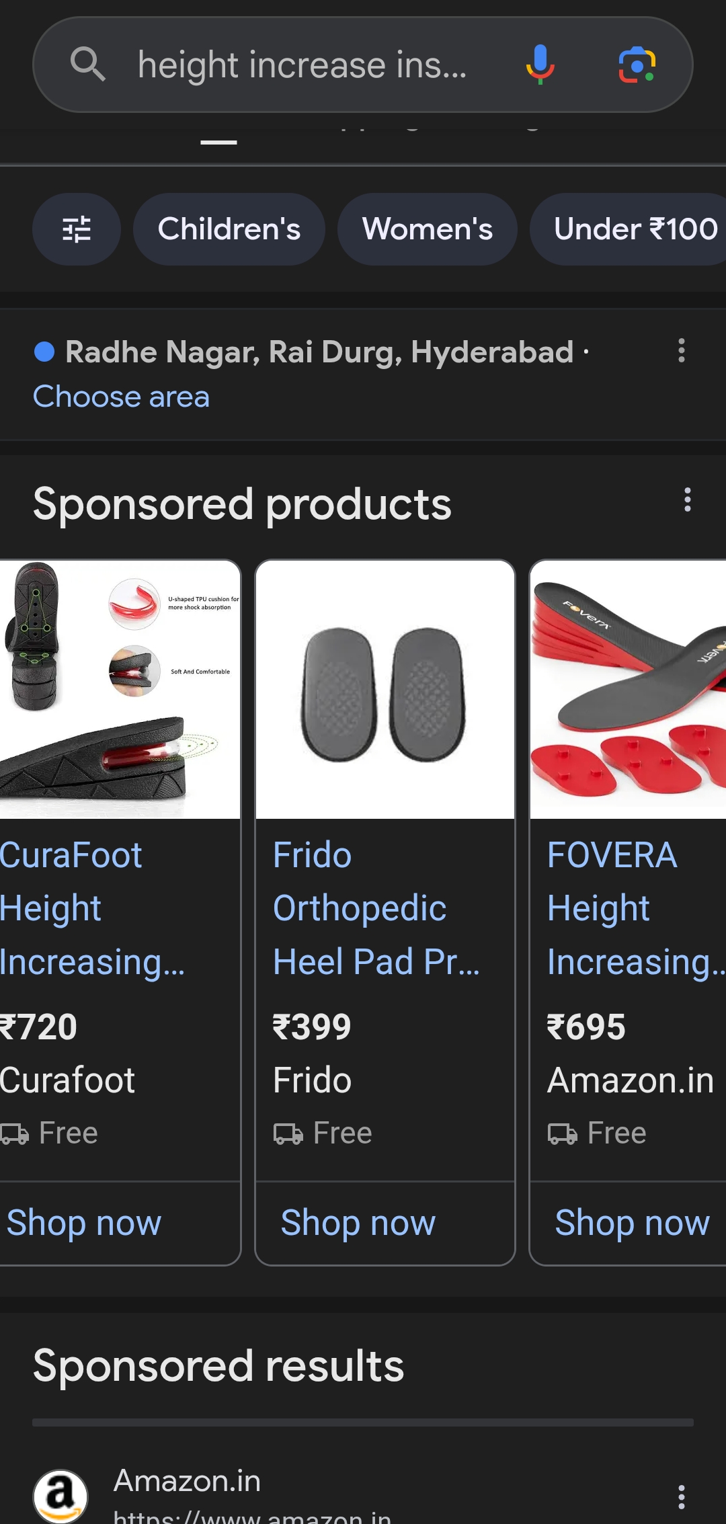This screenshot has width=726, height=1524.
Task: Toggle the Women's filter chip
Action: pyautogui.click(x=428, y=229)
